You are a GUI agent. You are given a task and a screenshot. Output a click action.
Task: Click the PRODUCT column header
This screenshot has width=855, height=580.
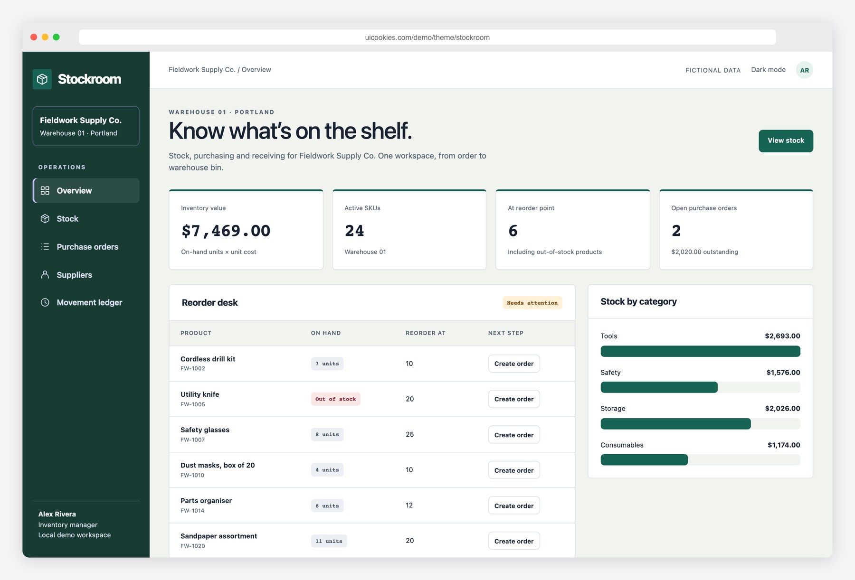pyautogui.click(x=196, y=333)
